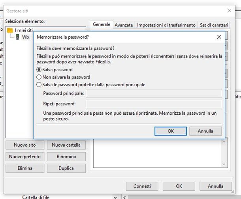Click the Elimina button
The width and height of the screenshot is (241, 199).
tap(25, 168)
